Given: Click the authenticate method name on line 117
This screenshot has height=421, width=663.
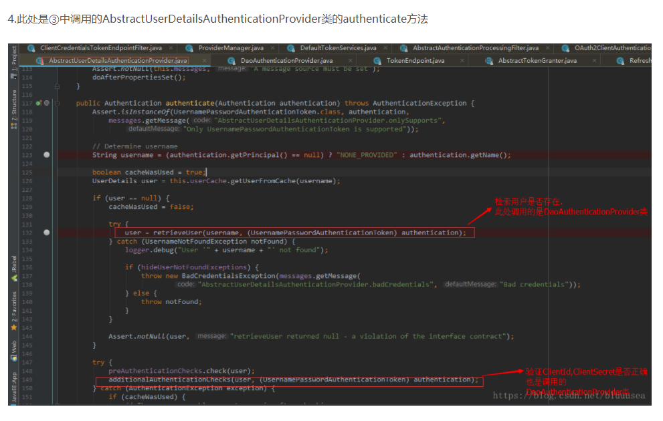Looking at the screenshot, I should (190, 103).
